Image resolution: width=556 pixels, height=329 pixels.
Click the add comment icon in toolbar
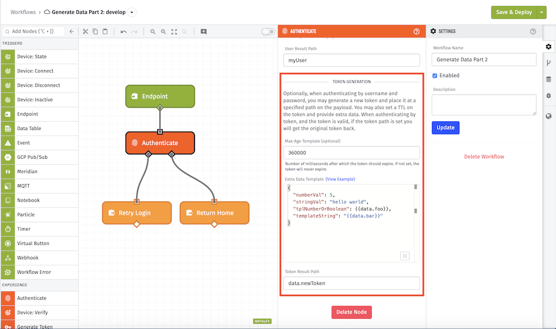tap(204, 32)
